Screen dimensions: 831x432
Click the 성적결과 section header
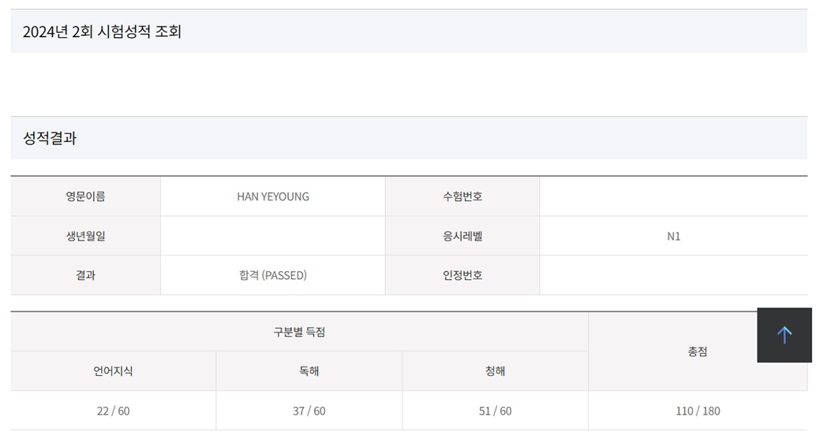50,139
